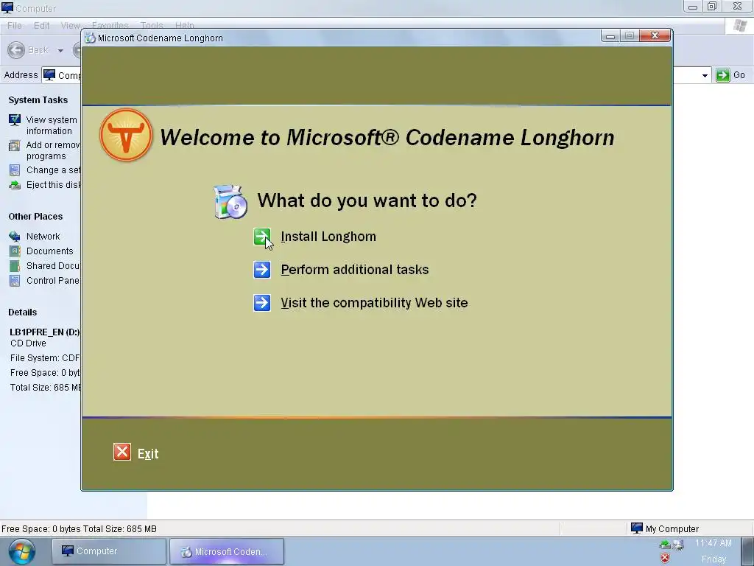Click the Exit text label
This screenshot has width=754, height=566.
148,454
